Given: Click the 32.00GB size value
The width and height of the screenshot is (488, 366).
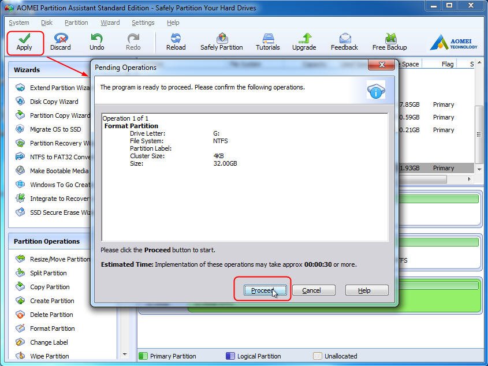Looking at the screenshot, I should [225, 163].
